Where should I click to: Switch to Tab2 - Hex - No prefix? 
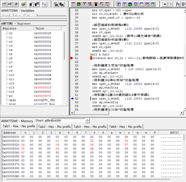[x=54, y=127]
